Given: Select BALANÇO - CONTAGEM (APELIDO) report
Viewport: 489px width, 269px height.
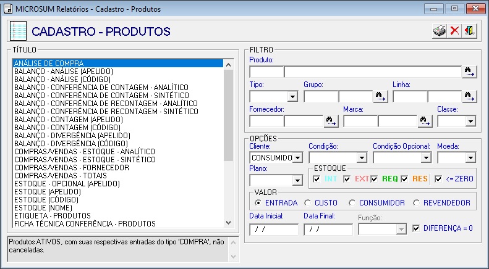Looking at the screenshot, I should pyautogui.click(x=118, y=120).
